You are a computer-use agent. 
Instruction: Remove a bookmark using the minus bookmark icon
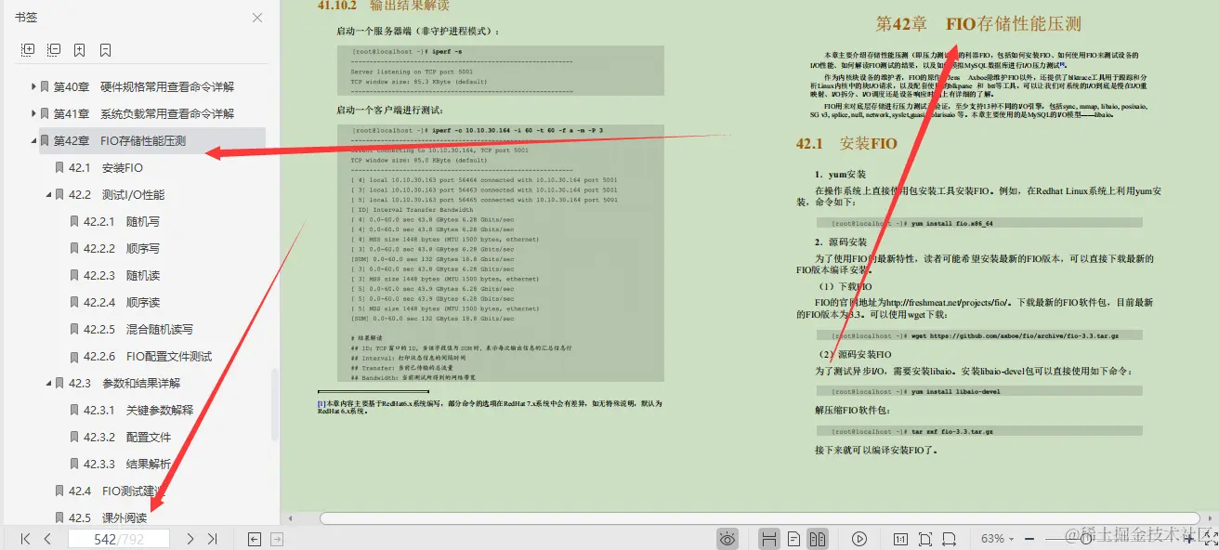pos(104,48)
